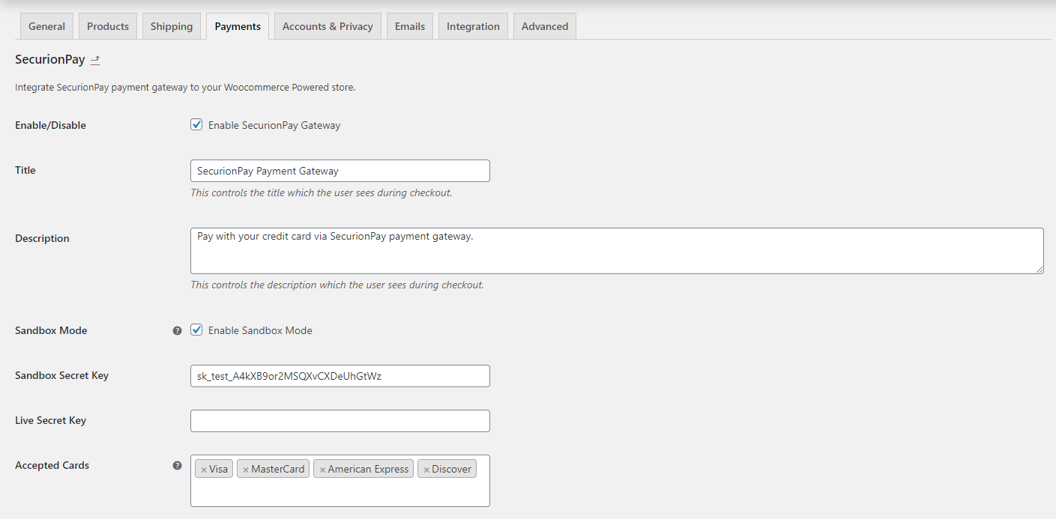Image resolution: width=1056 pixels, height=519 pixels.
Task: Open the Emails tab
Action: point(410,26)
